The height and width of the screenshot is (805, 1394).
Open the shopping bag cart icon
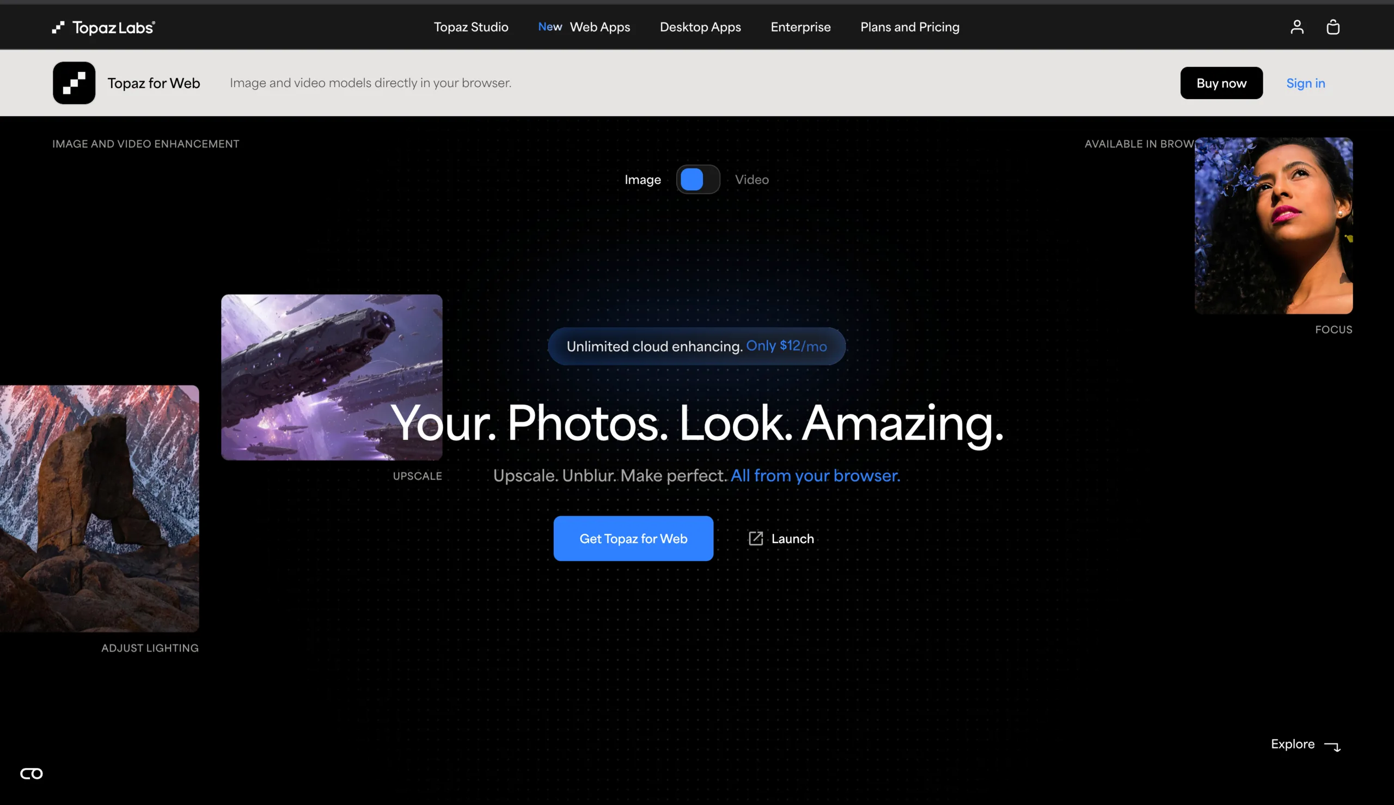[x=1332, y=27]
